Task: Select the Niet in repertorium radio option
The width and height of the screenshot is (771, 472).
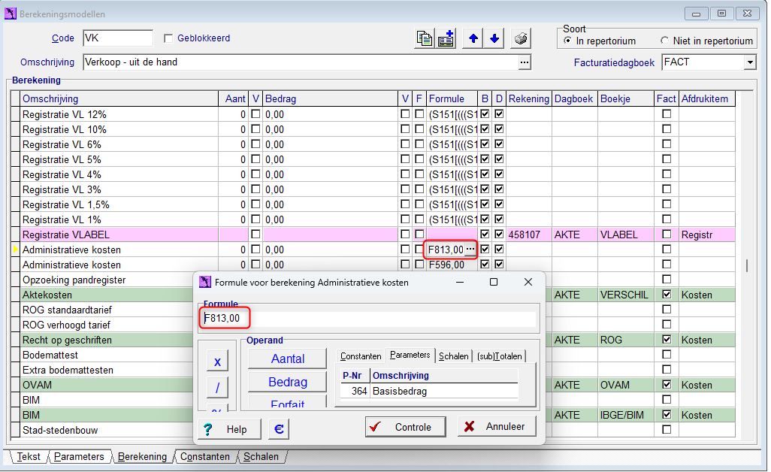Action: tap(664, 41)
